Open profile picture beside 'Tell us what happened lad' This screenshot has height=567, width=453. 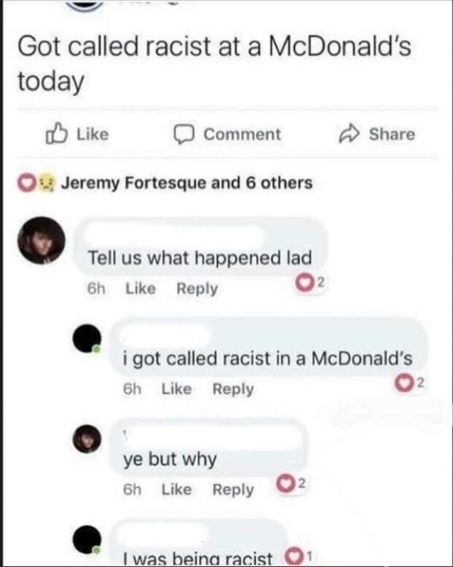click(x=42, y=241)
